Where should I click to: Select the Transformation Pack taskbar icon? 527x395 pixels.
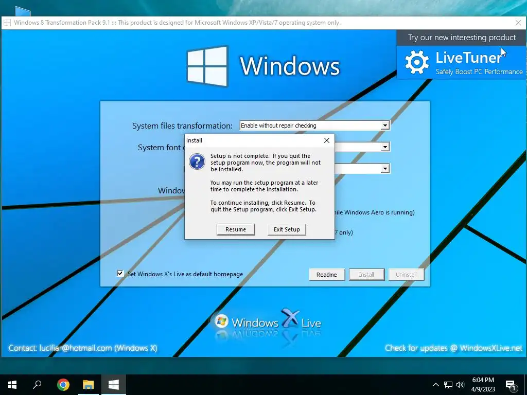[x=114, y=385]
